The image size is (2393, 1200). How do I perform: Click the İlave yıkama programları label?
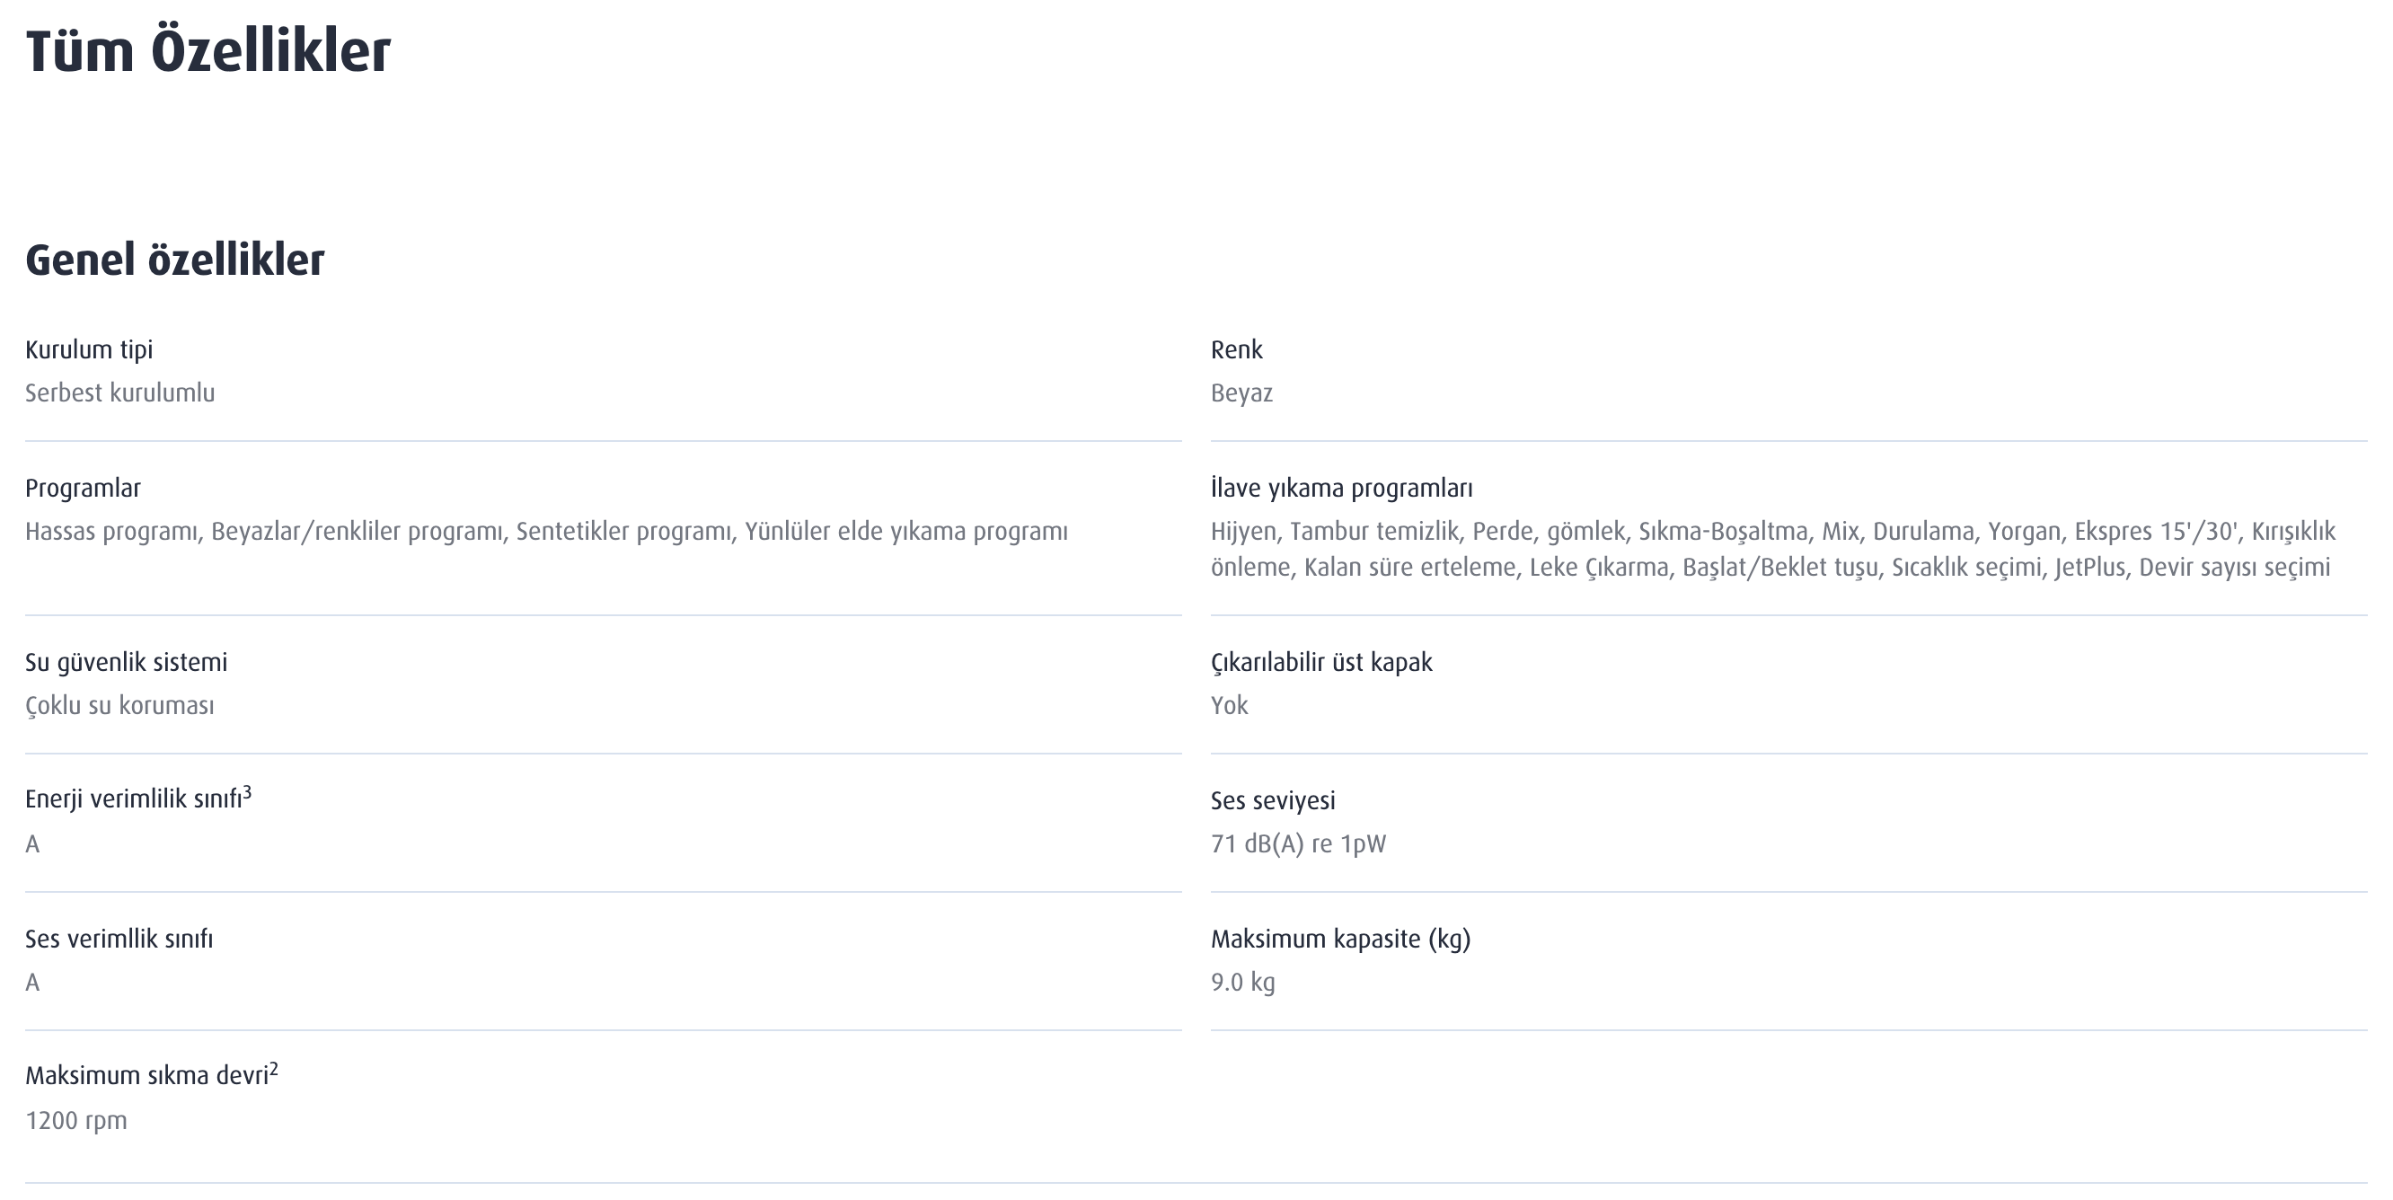[1341, 488]
